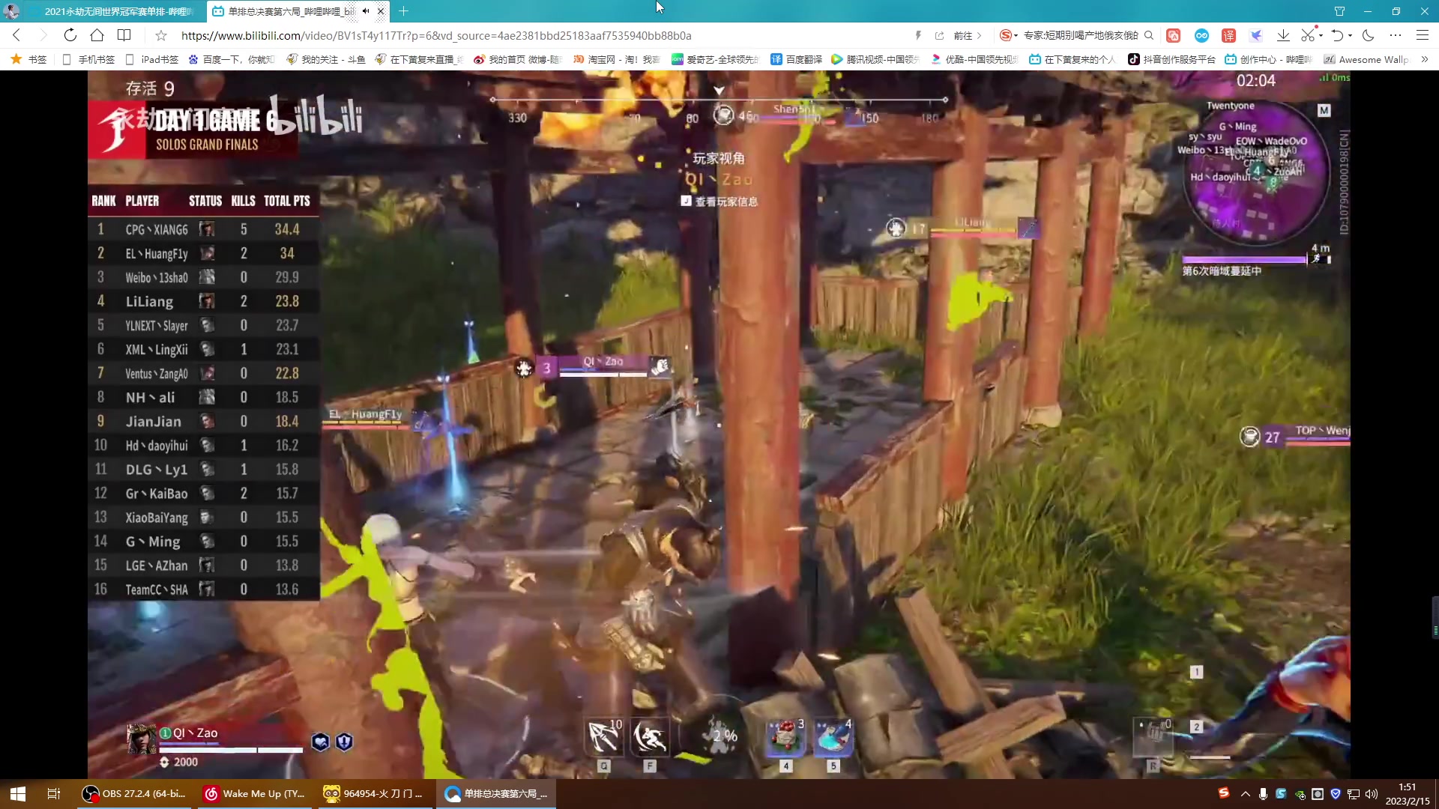Image resolution: width=1439 pixels, height=809 pixels.
Task: Expand hidden bookmarks with double chevron
Action: [1425, 59]
